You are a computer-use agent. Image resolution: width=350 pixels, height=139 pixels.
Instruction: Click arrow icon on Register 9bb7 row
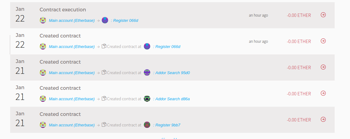(x=323, y=119)
